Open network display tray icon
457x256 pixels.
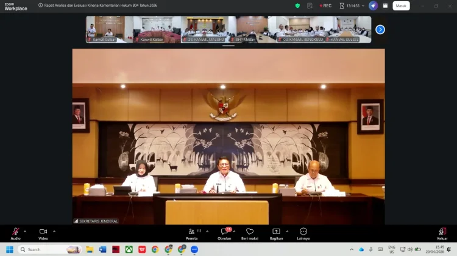pos(403,249)
